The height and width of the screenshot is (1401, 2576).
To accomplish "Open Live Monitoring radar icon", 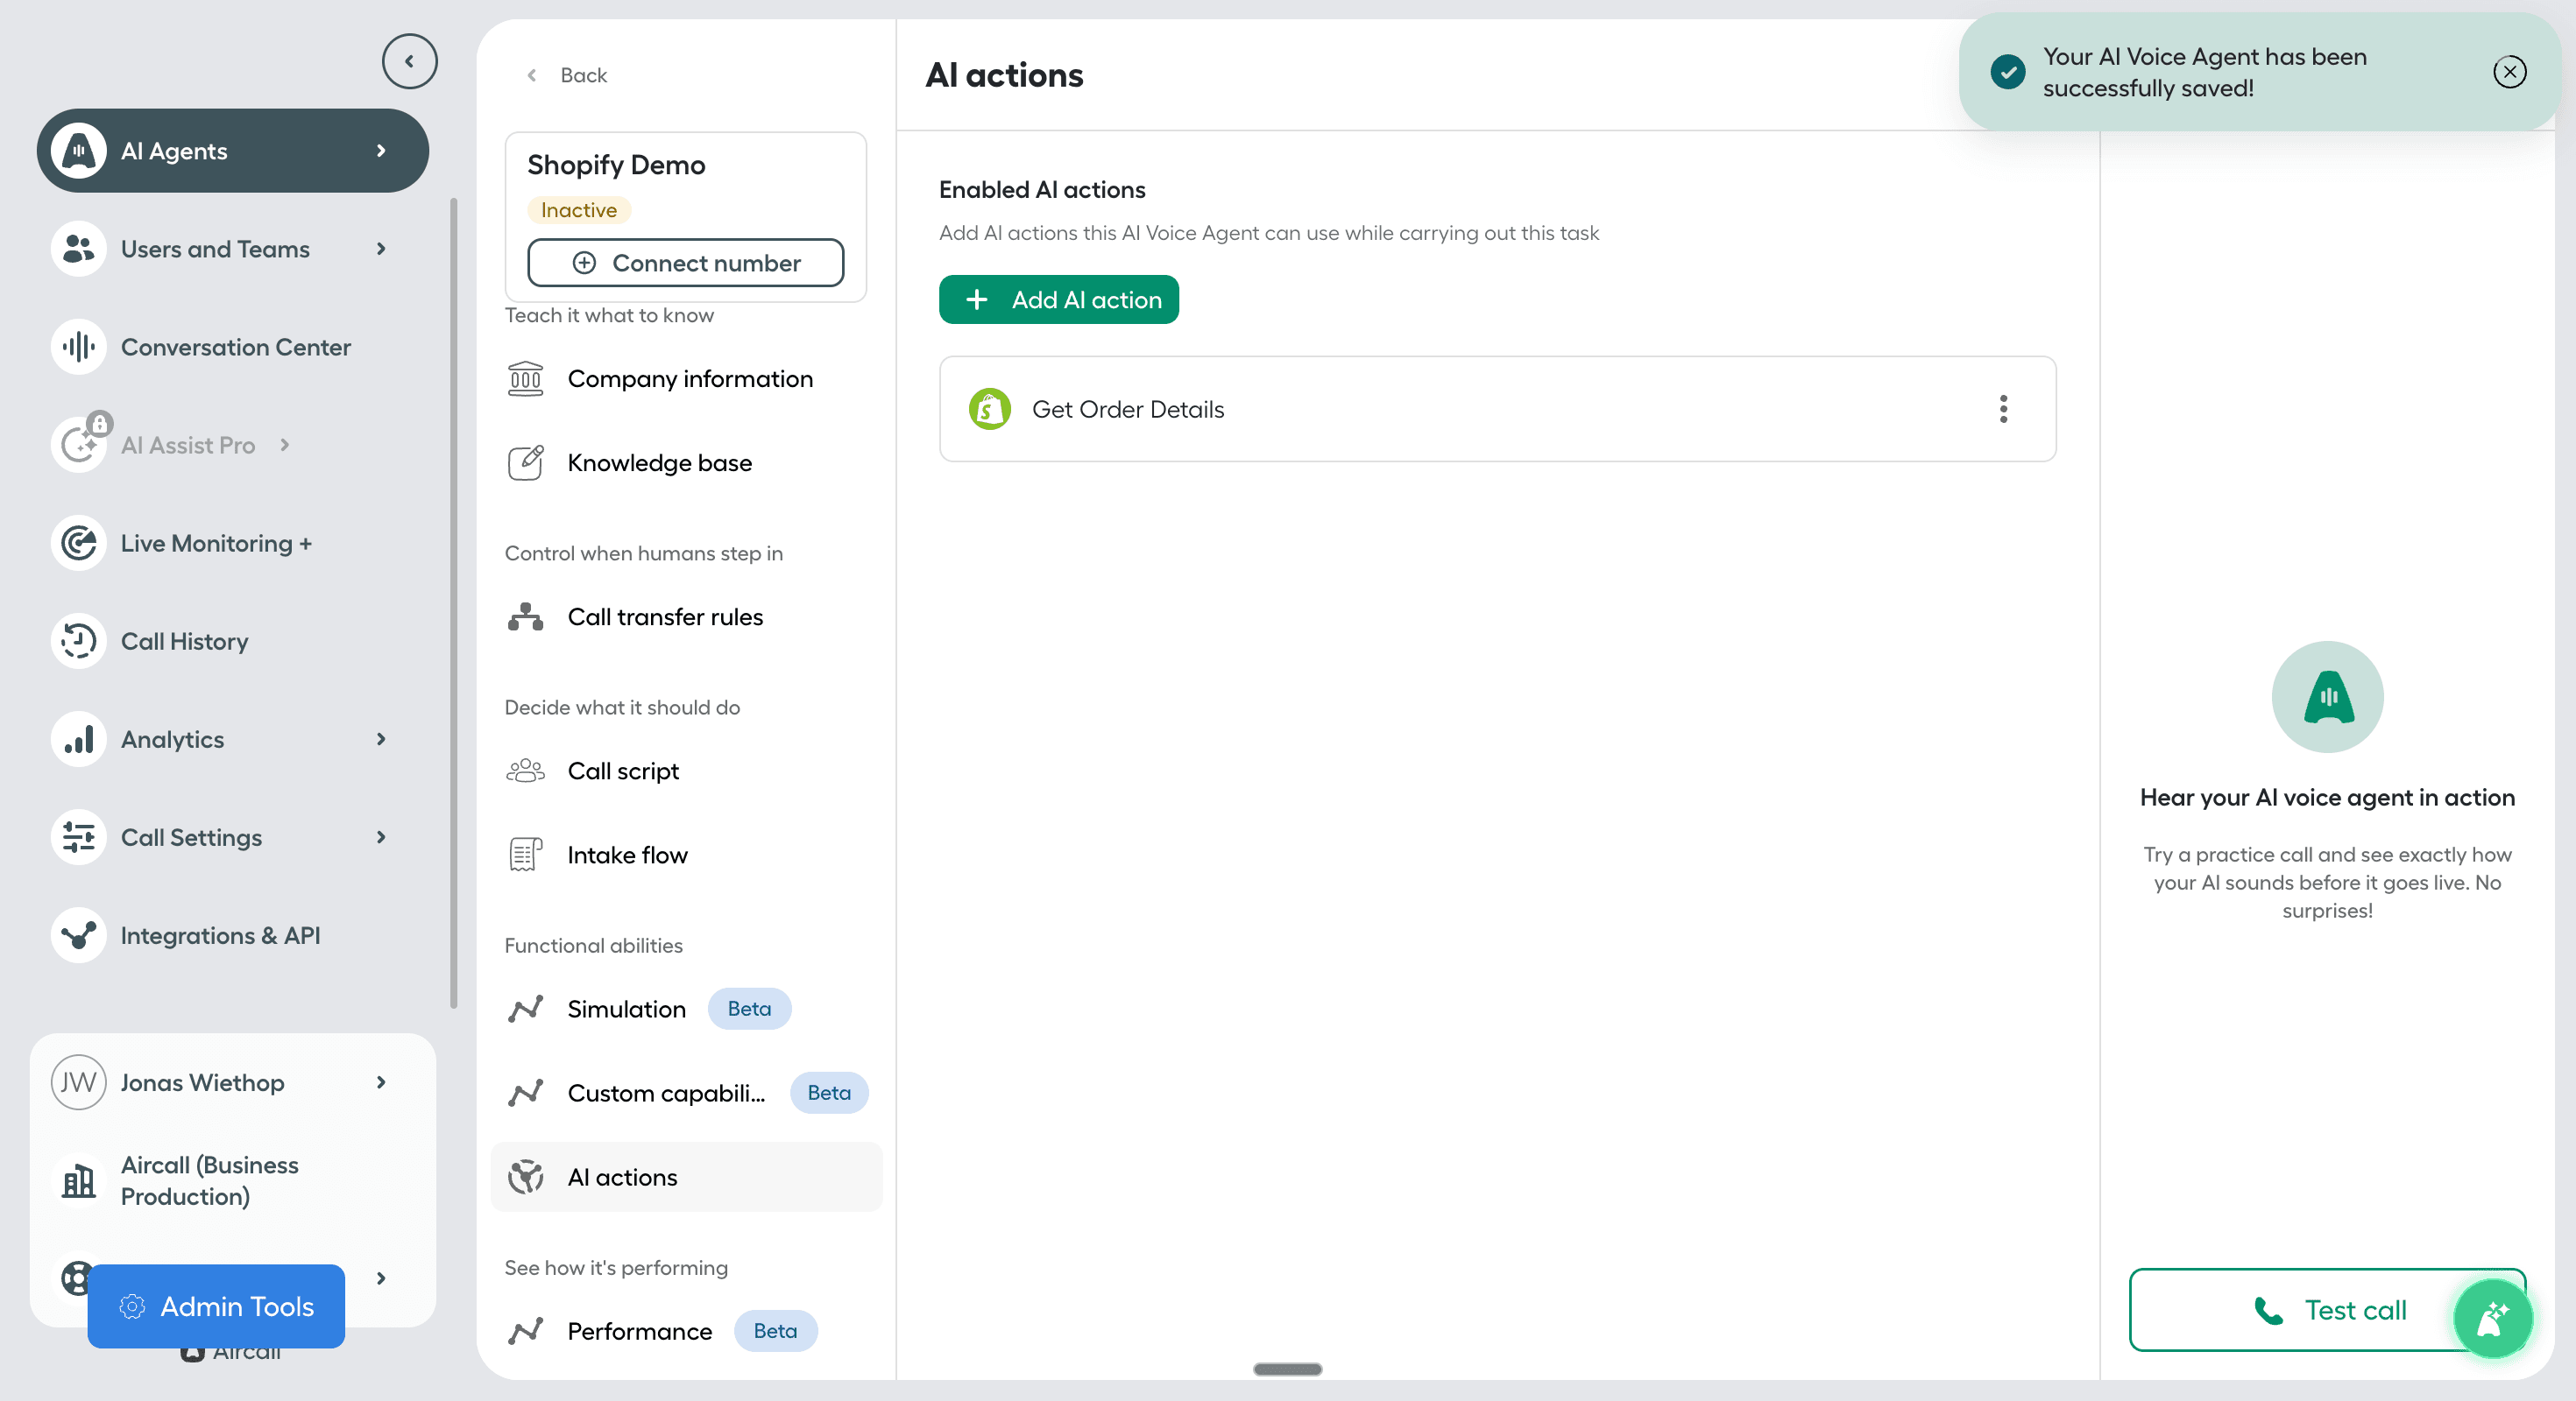I will click(78, 543).
